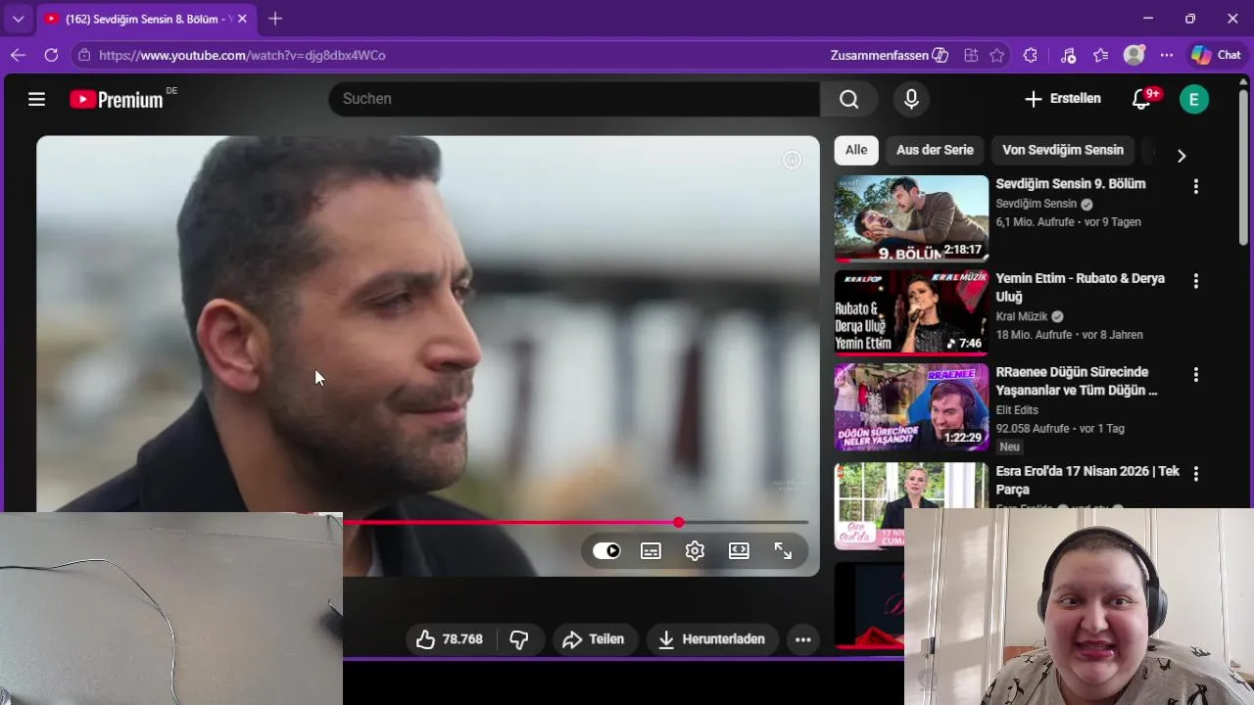The width and height of the screenshot is (1254, 705).
Task: Open browser settings and more menu
Action: (1167, 56)
